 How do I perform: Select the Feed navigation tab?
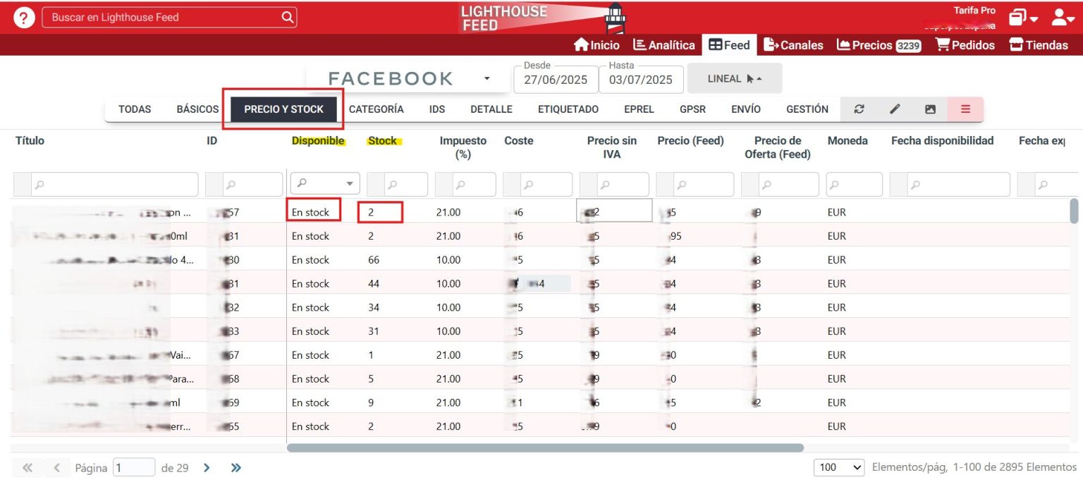[729, 45]
